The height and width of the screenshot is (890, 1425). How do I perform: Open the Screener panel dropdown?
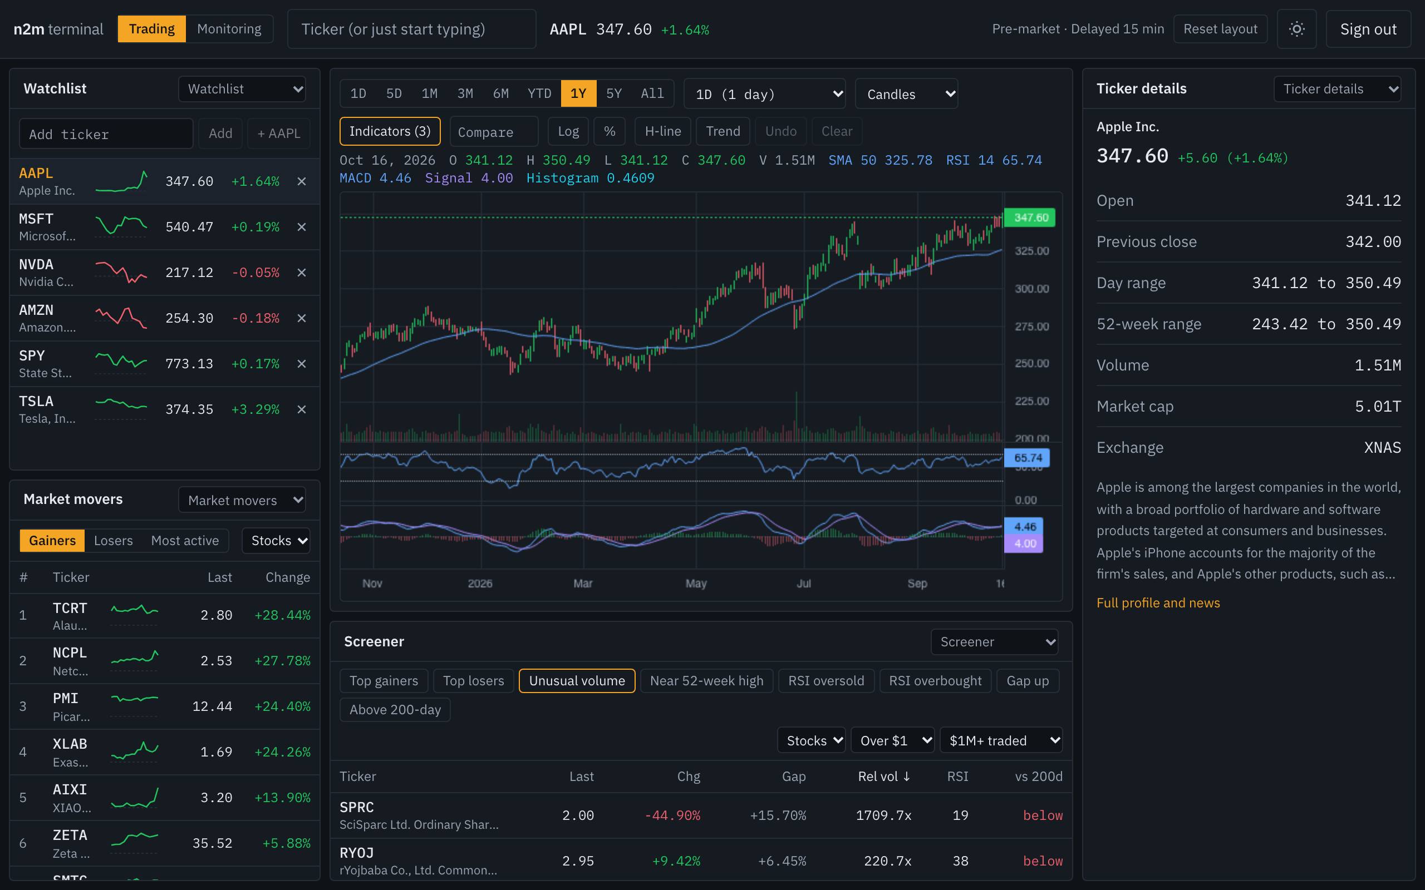(x=994, y=641)
